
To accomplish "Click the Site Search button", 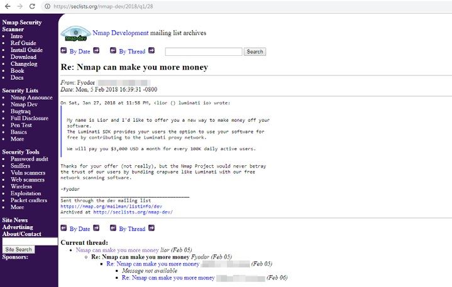I will tap(18, 249).
